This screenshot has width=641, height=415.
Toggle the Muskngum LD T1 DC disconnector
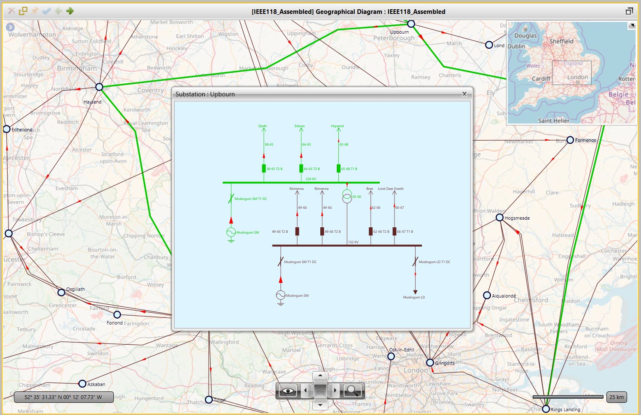[x=415, y=261]
